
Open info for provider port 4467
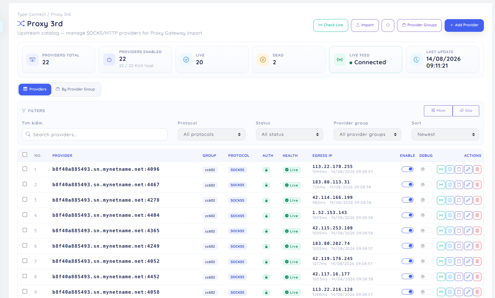450,185
